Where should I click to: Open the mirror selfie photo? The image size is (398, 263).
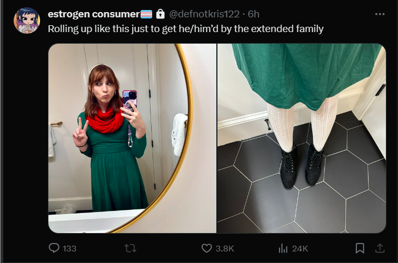pyautogui.click(x=132, y=138)
